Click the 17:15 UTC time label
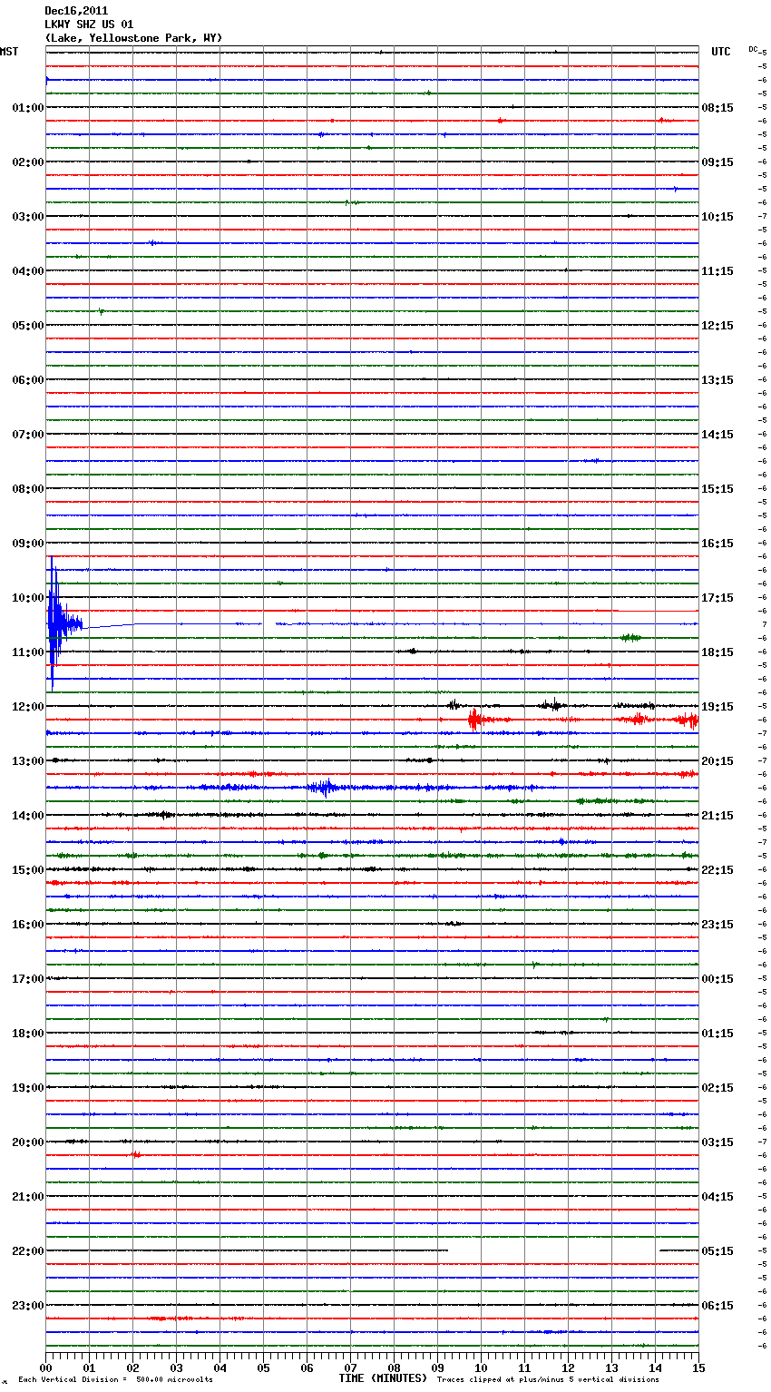The width and height of the screenshot is (771, 1392). pyautogui.click(x=717, y=598)
